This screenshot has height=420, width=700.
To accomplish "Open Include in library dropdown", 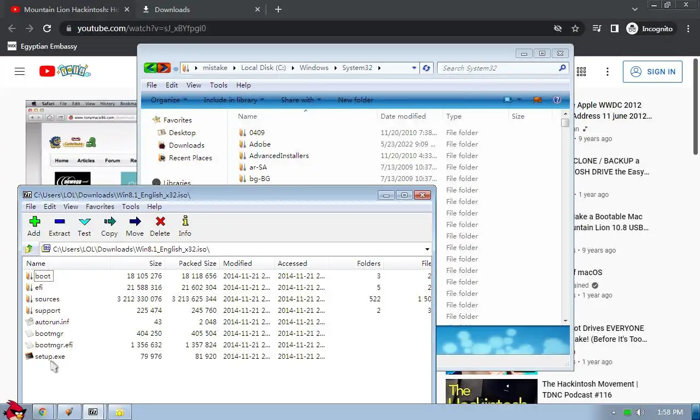I will [234, 100].
